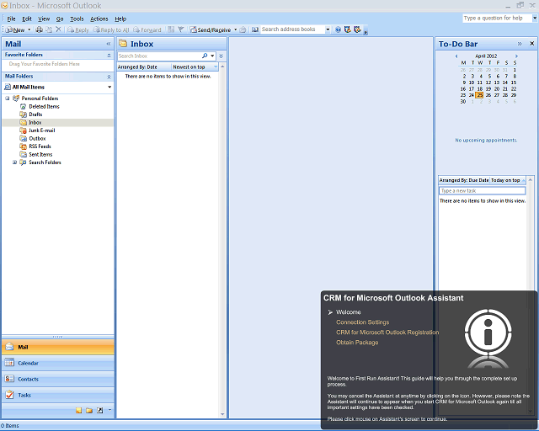539x431 pixels.
Task: Open the Tools menu
Action: pyautogui.click(x=77, y=19)
